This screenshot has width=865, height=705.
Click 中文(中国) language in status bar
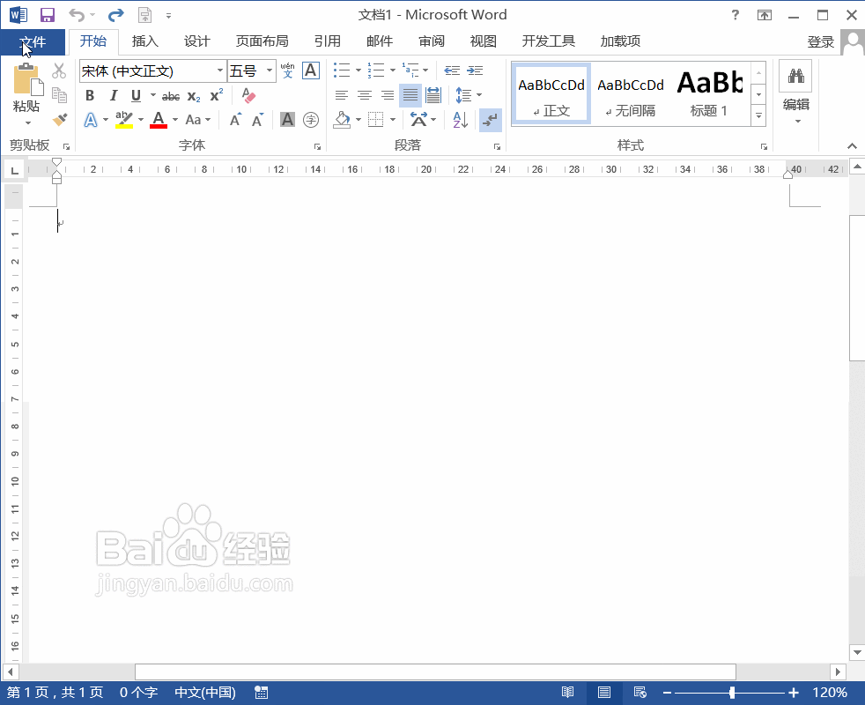pyautogui.click(x=205, y=693)
